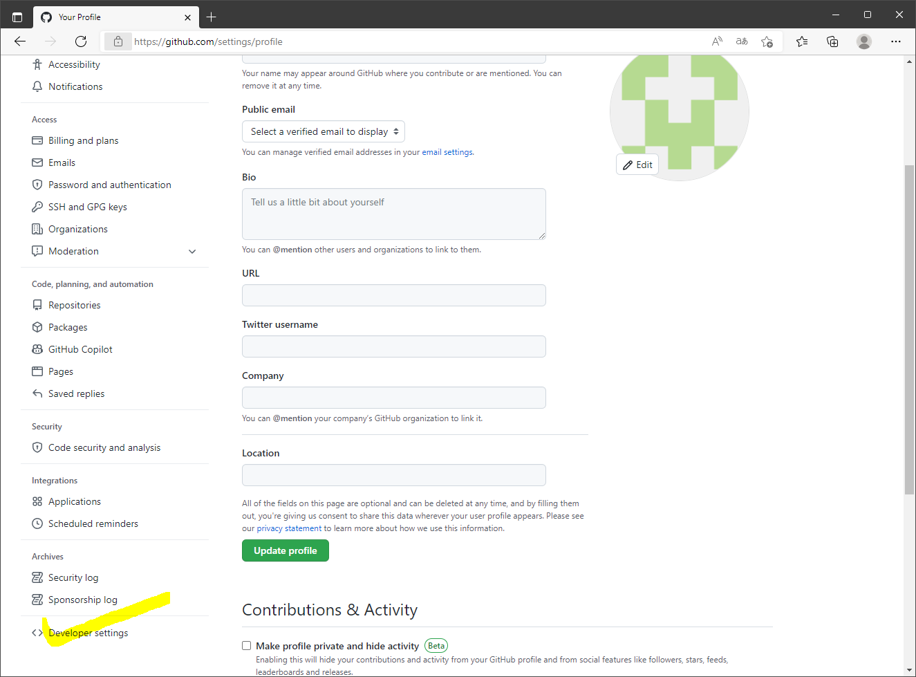Click the Billing and plans card icon

click(37, 140)
